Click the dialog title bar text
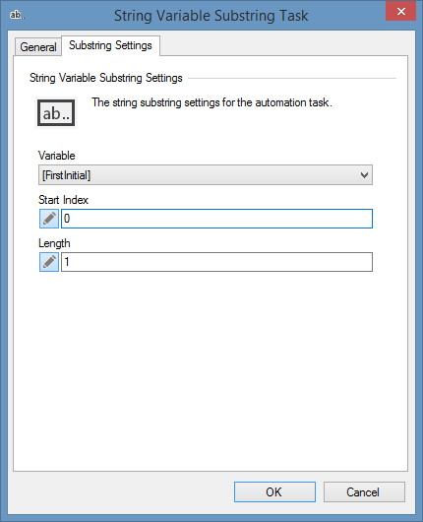 (211, 16)
